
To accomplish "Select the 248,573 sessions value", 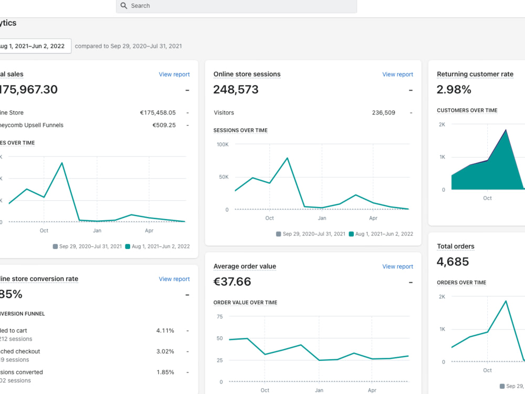I will (x=236, y=89).
